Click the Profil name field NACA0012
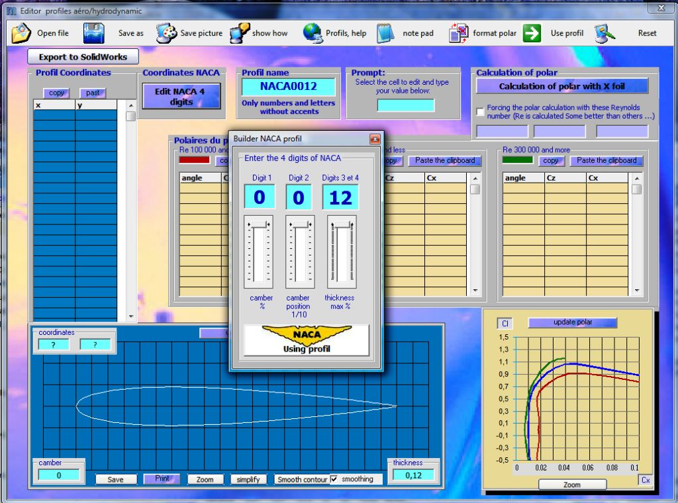678x503 pixels. tap(289, 87)
